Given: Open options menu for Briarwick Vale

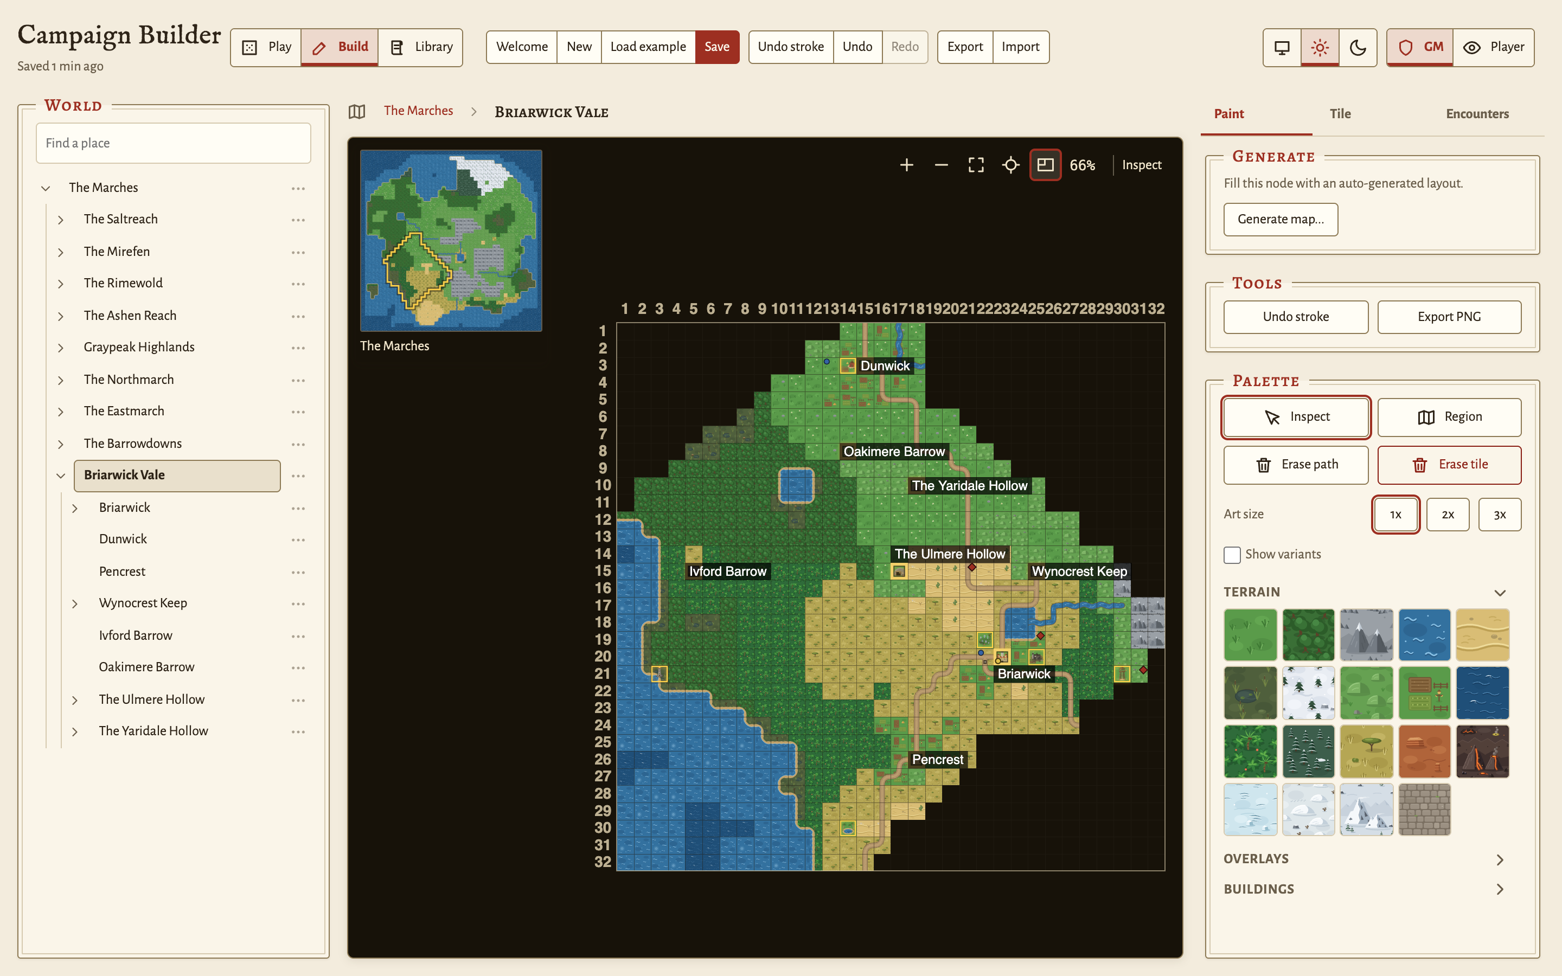Looking at the screenshot, I should (298, 476).
